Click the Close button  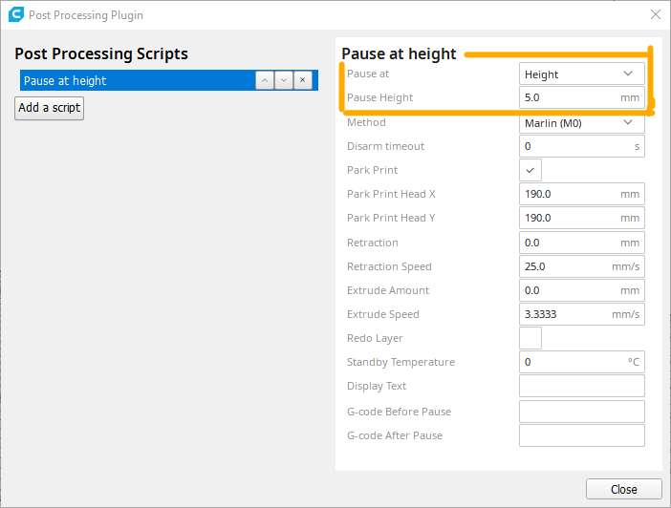[624, 489]
